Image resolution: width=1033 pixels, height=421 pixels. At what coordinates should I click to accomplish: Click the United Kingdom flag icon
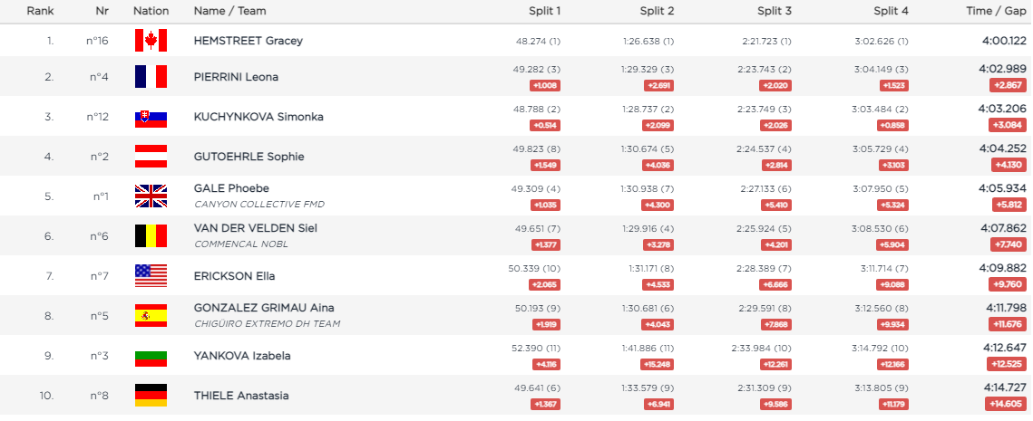[x=151, y=196]
